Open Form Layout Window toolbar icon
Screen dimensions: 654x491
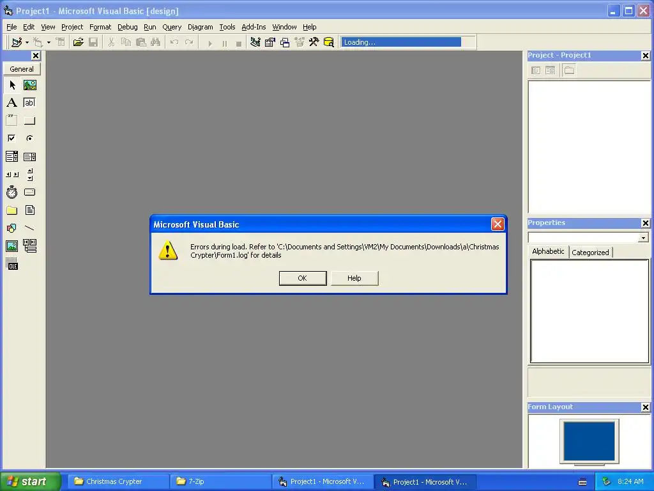[285, 42]
